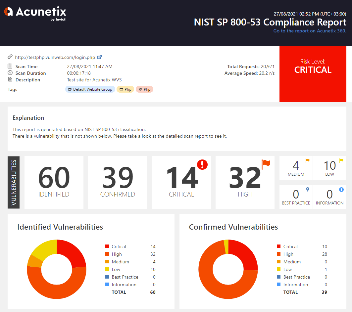
Task: Click the clock icon next to Scan Duration
Action: tap(10, 73)
